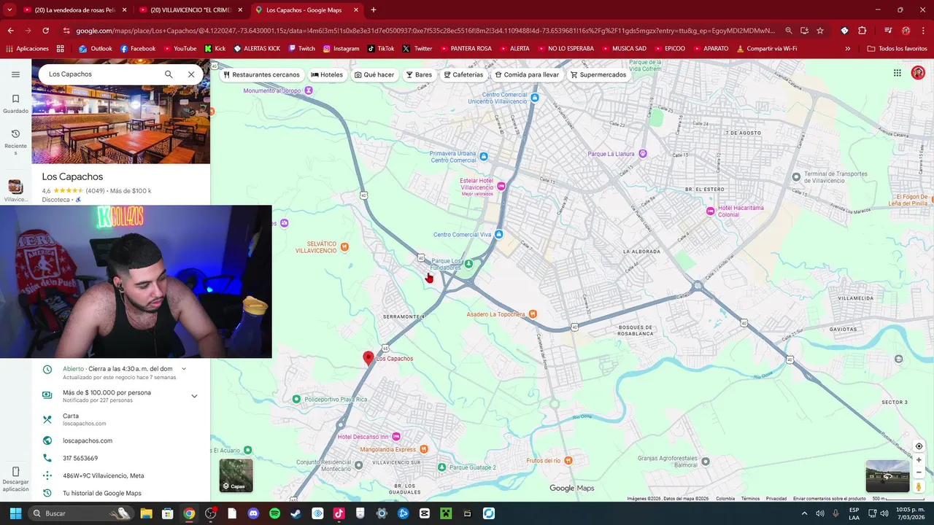
Task: Clear the Los Capachos search with X
Action: click(x=191, y=74)
